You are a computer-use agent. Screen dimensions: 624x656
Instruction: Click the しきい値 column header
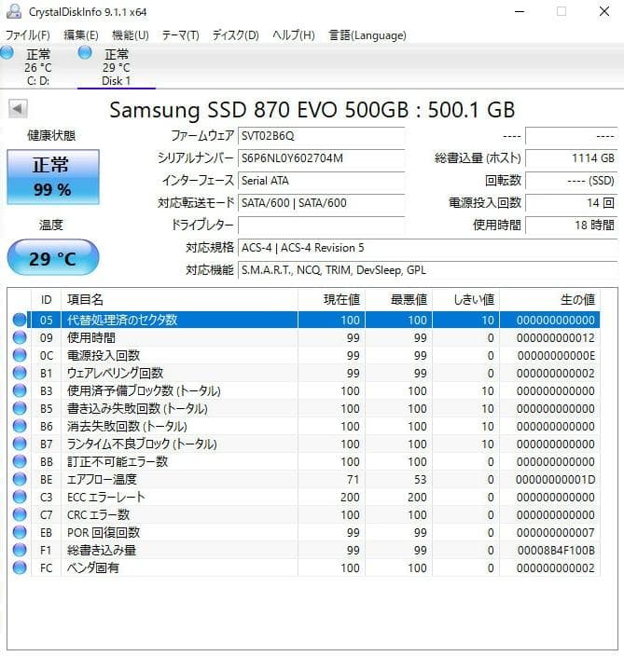click(466, 299)
